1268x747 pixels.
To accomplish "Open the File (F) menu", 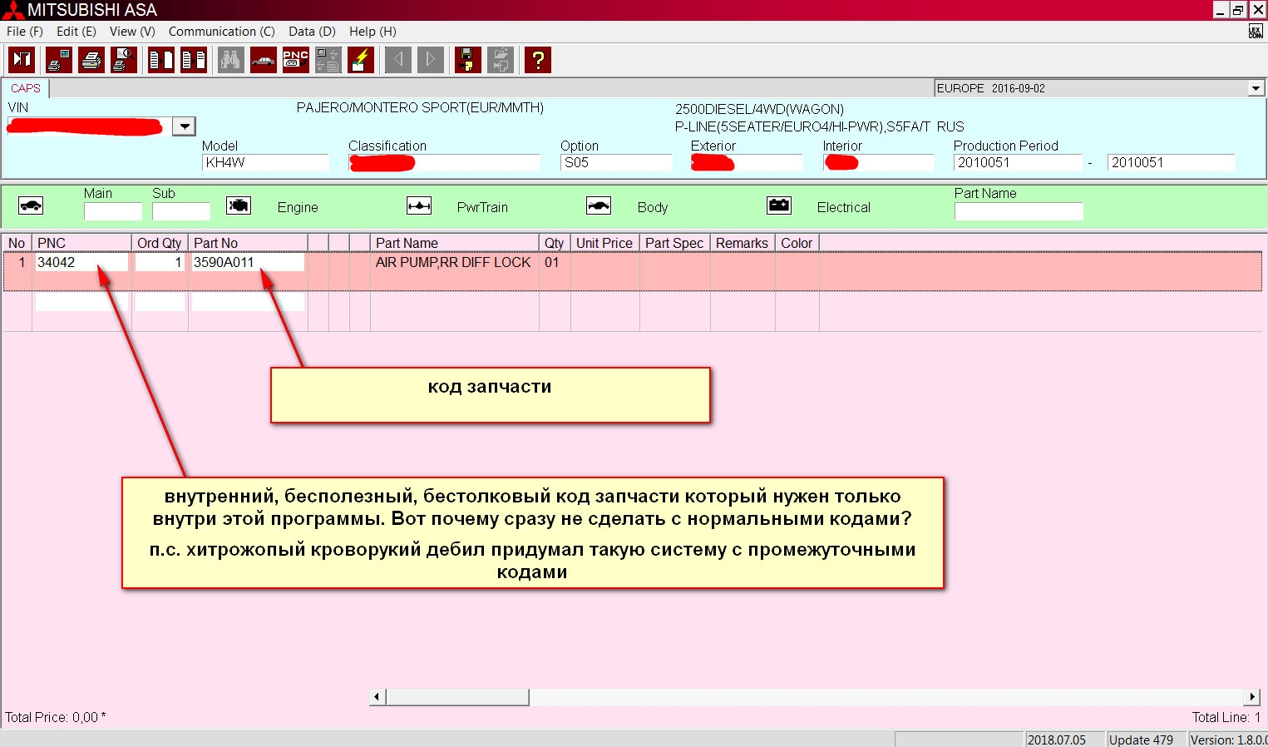I will [x=25, y=32].
